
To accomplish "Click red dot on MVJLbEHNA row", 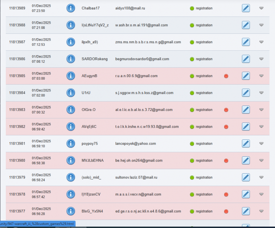I will (x=226, y=160).
